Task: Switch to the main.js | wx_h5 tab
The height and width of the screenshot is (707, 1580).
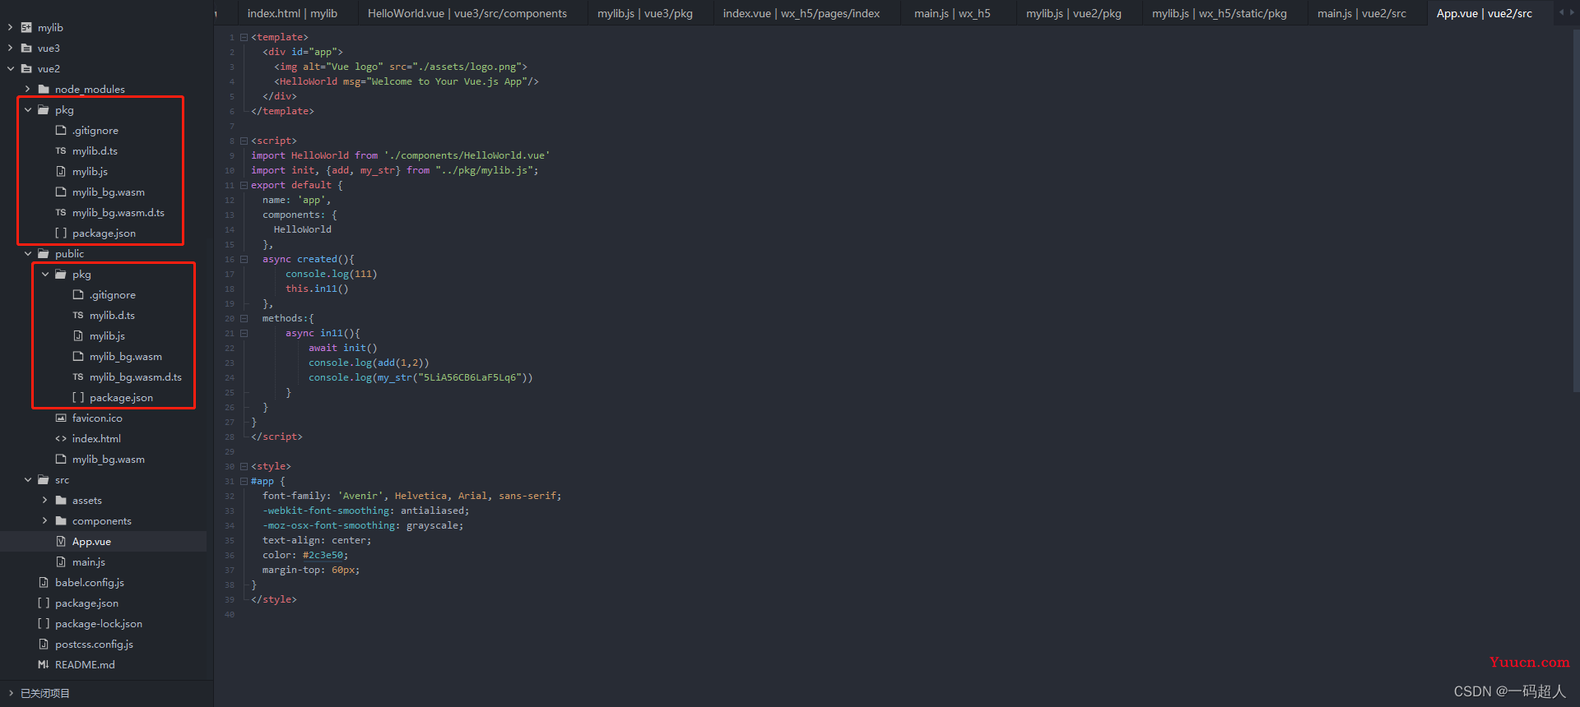Action: [952, 13]
